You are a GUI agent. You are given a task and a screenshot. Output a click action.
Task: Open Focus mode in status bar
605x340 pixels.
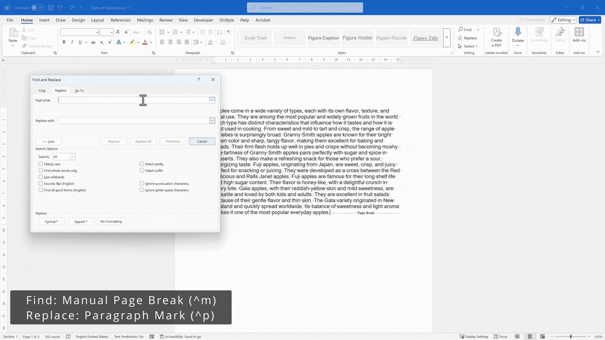tap(500, 337)
